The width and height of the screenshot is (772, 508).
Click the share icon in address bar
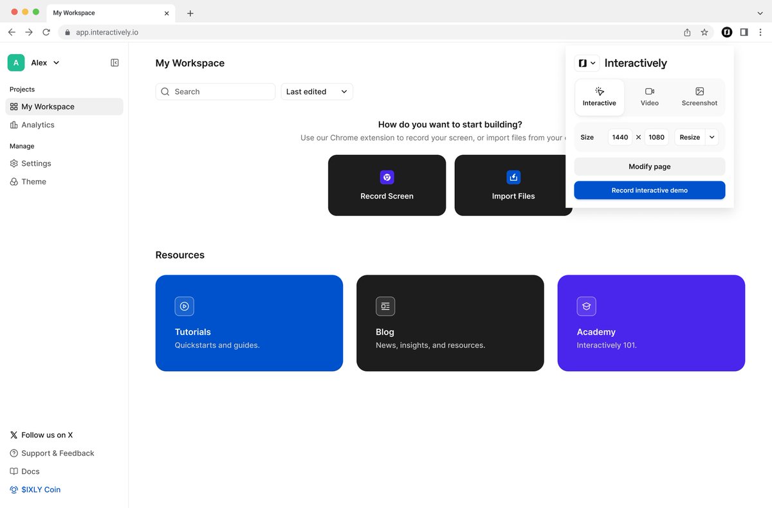[687, 32]
